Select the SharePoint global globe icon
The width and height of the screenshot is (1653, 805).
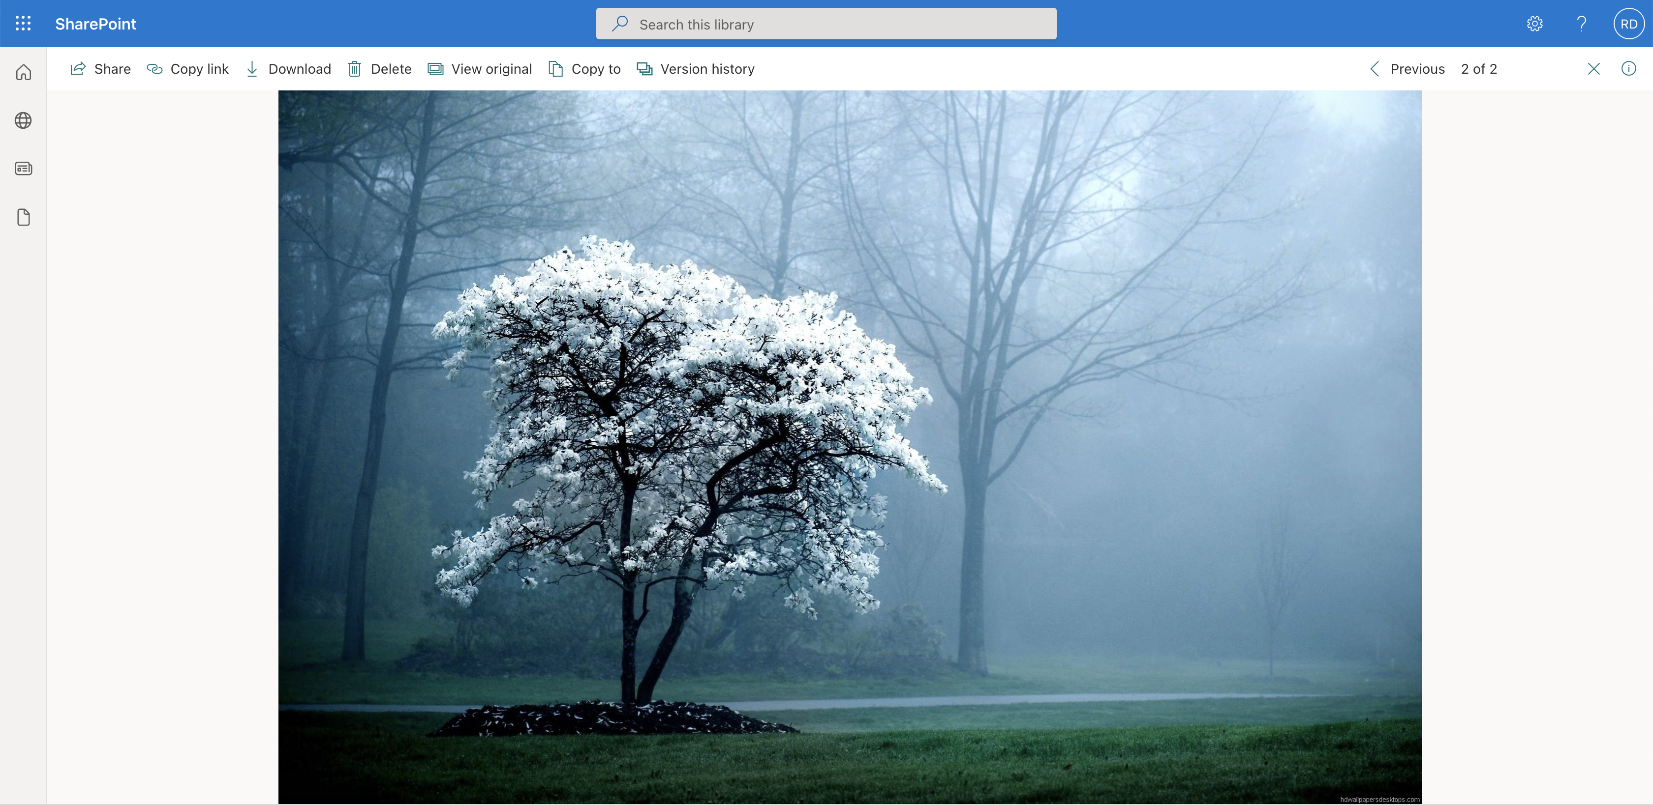pos(23,119)
